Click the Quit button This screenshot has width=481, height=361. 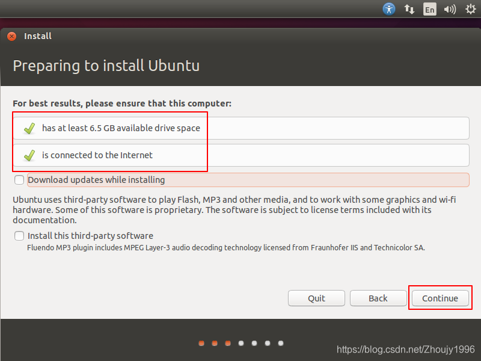[x=316, y=298]
